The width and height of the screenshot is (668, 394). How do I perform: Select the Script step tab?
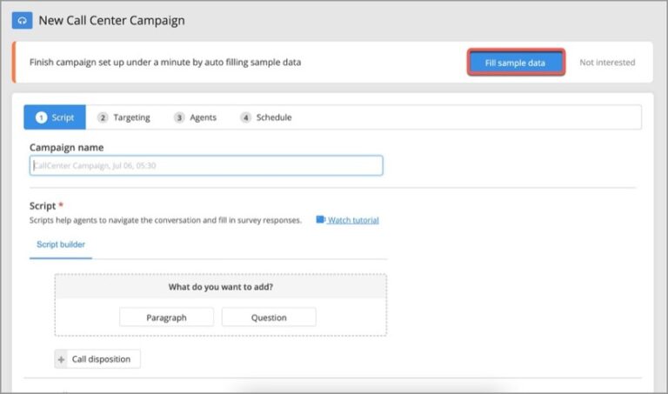point(55,117)
